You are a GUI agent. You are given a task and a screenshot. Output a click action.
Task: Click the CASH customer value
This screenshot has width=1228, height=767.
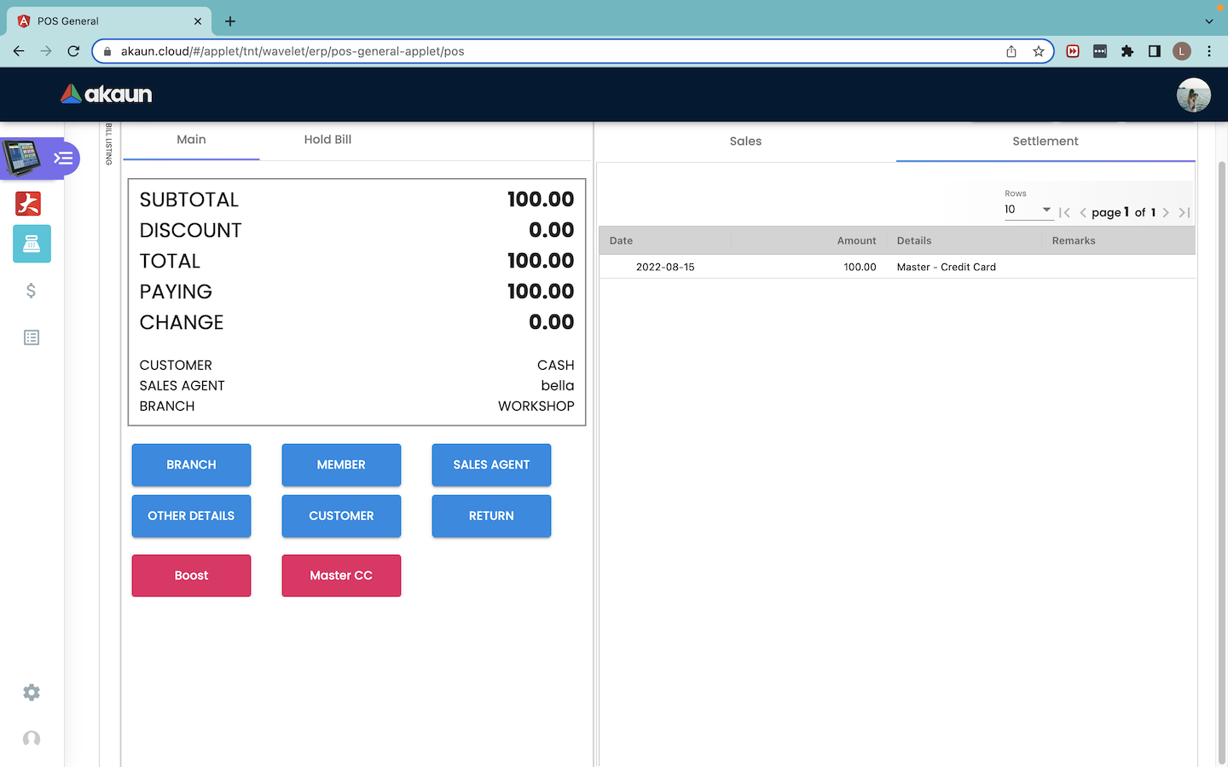556,365
